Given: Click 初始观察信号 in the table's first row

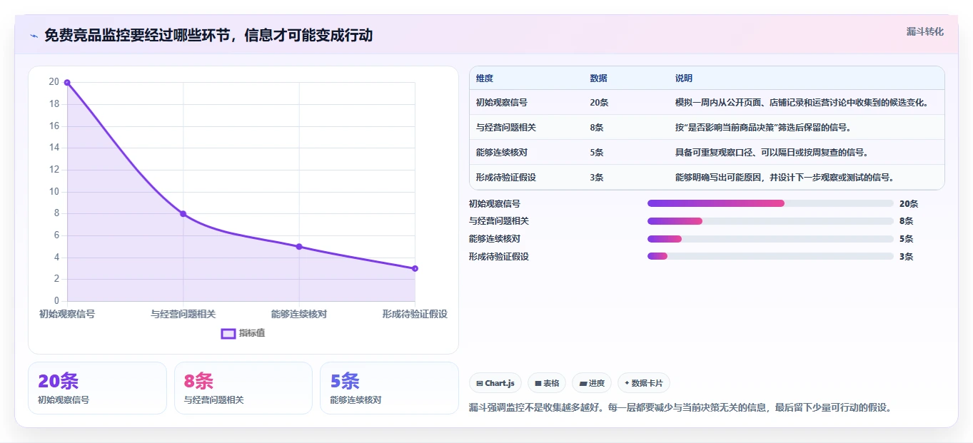Looking at the screenshot, I should 502,103.
